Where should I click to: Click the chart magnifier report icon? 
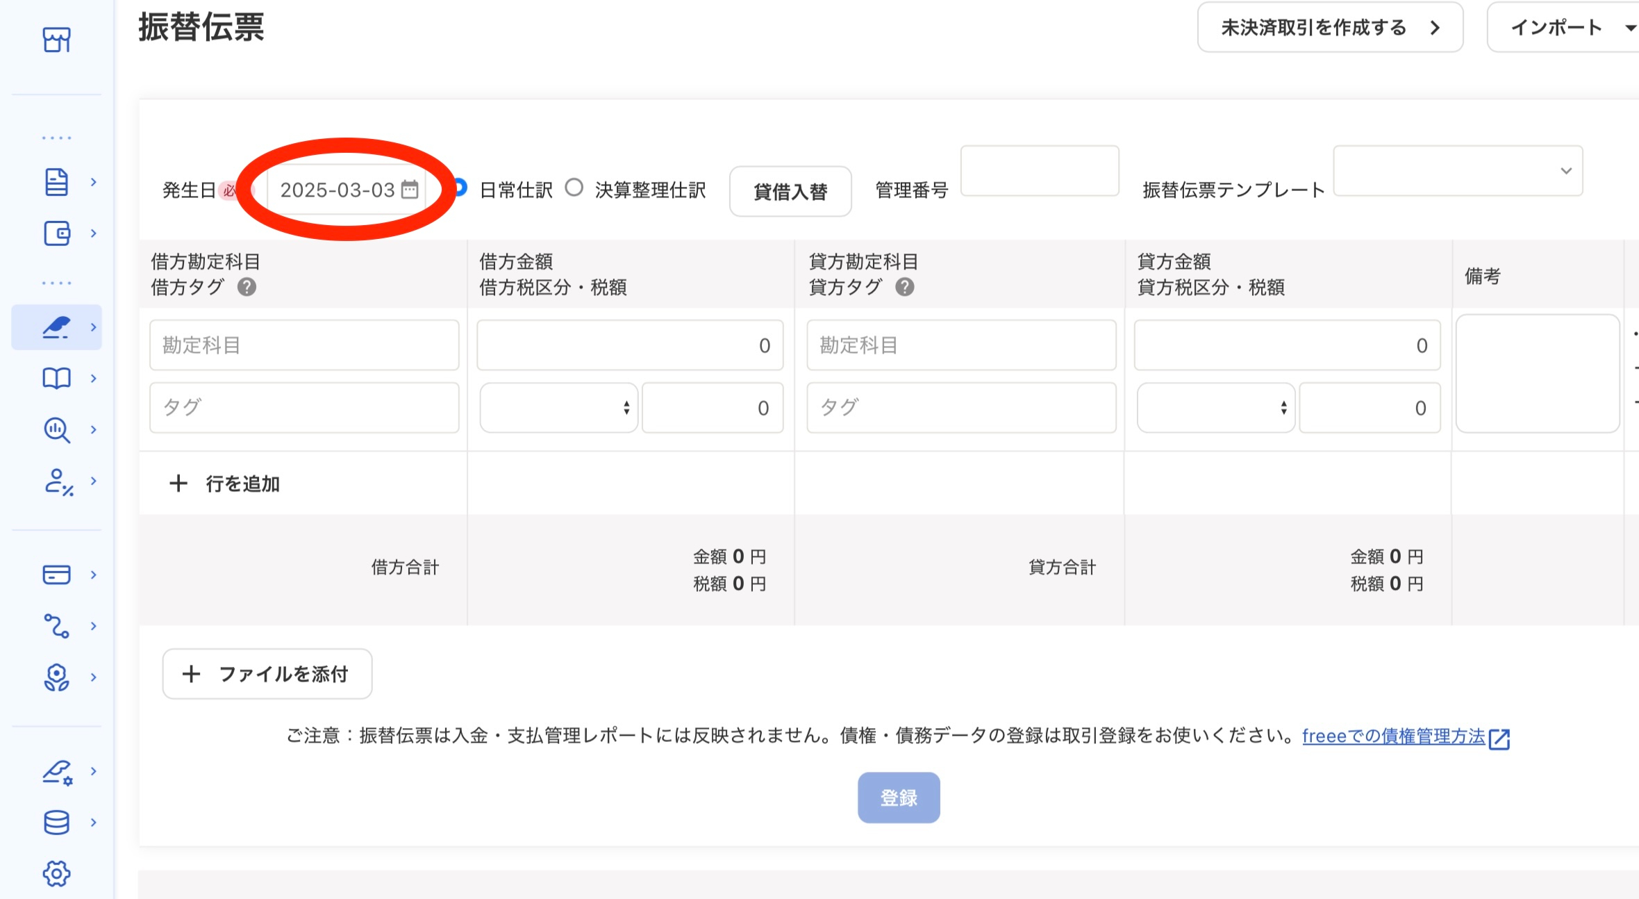click(56, 430)
